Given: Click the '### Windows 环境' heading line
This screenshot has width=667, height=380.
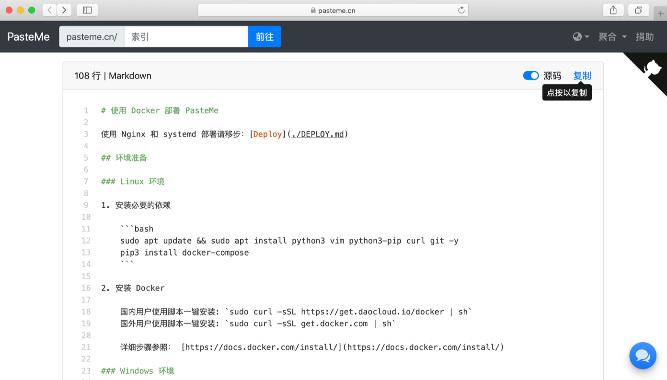Looking at the screenshot, I should click(138, 371).
